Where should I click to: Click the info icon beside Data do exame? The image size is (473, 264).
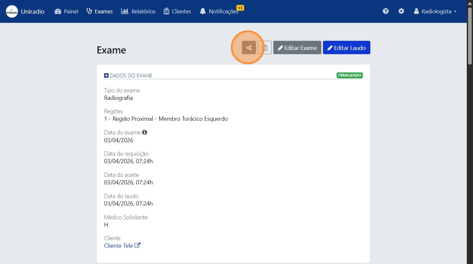pos(144,132)
